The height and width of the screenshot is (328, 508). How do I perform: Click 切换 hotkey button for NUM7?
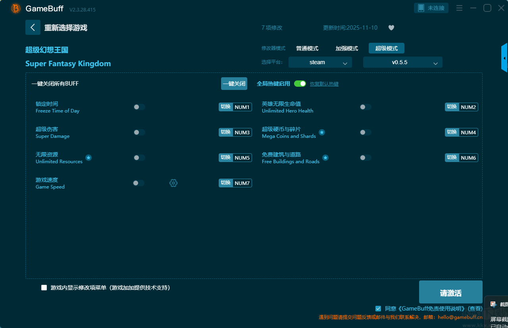coord(226,183)
